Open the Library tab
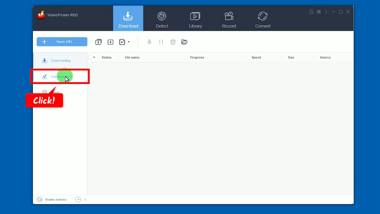Image resolution: width=380 pixels, height=214 pixels. pos(195,20)
